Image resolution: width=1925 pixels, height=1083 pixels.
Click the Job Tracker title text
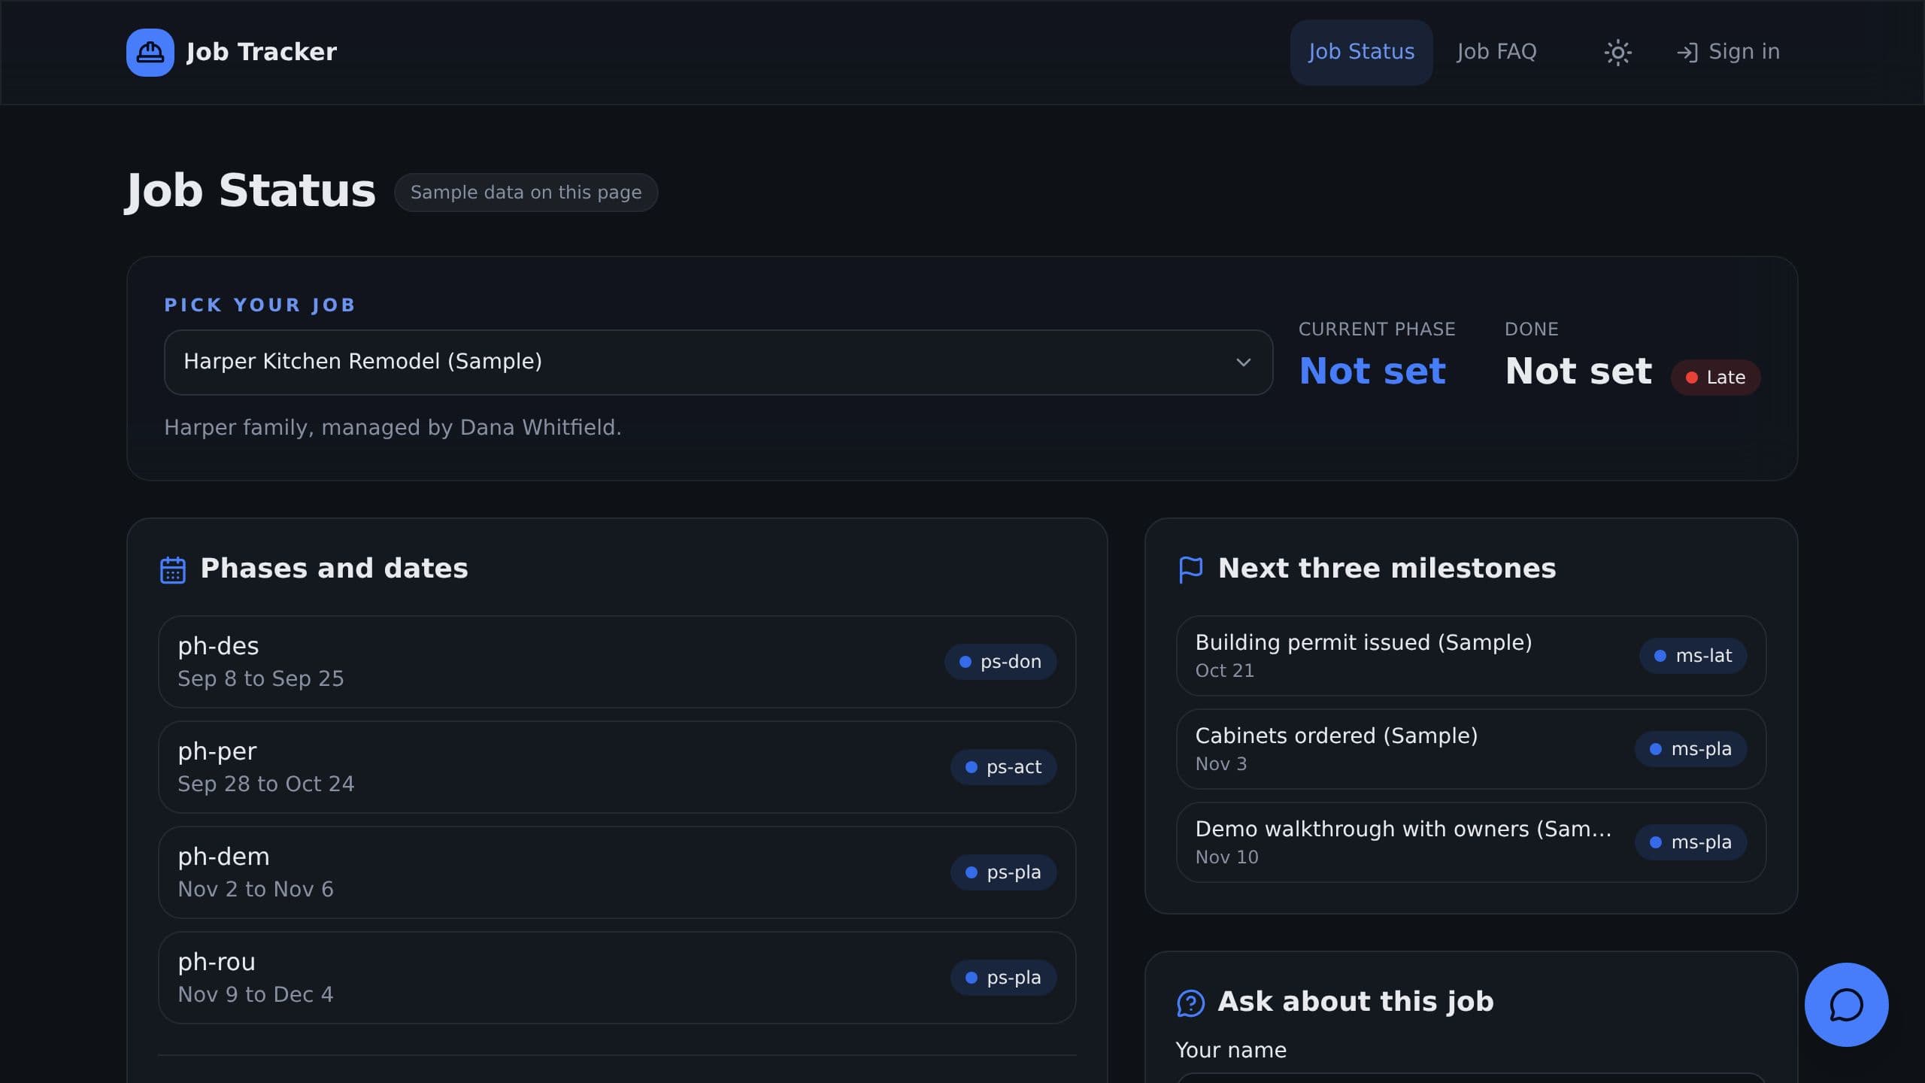pyautogui.click(x=262, y=52)
